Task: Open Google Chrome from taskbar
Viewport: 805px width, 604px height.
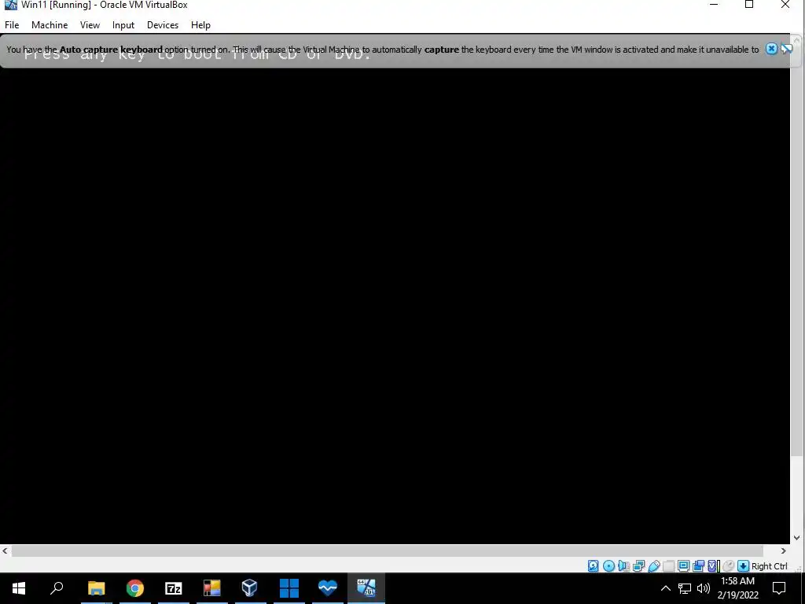Action: pyautogui.click(x=134, y=588)
